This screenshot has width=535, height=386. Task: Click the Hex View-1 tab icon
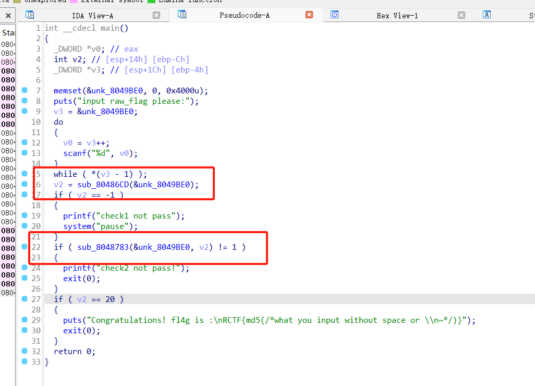coord(334,15)
